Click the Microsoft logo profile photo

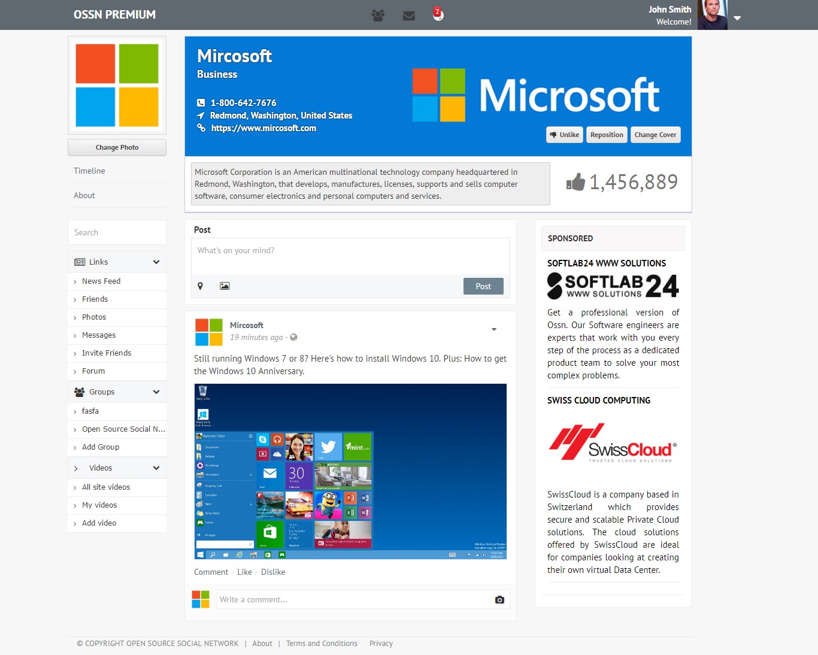coord(117,85)
